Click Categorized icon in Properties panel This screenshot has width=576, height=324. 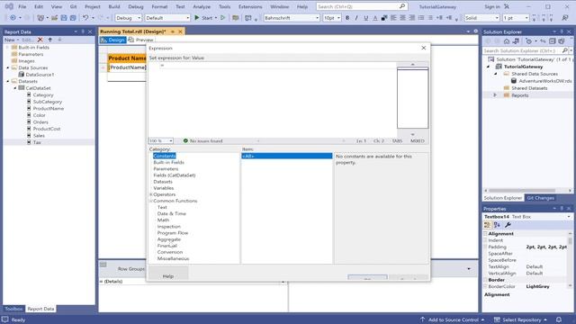point(488,225)
